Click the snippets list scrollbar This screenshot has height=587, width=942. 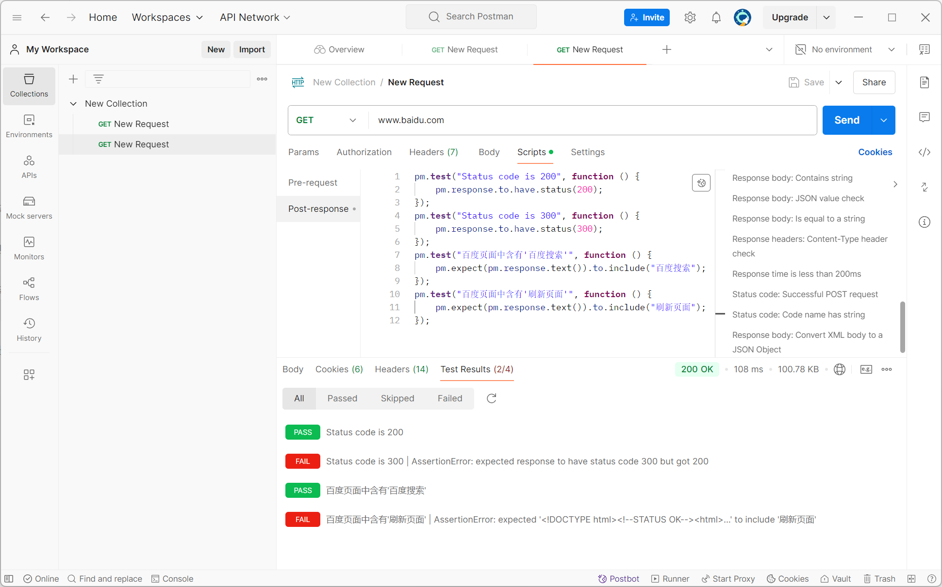[x=902, y=327]
